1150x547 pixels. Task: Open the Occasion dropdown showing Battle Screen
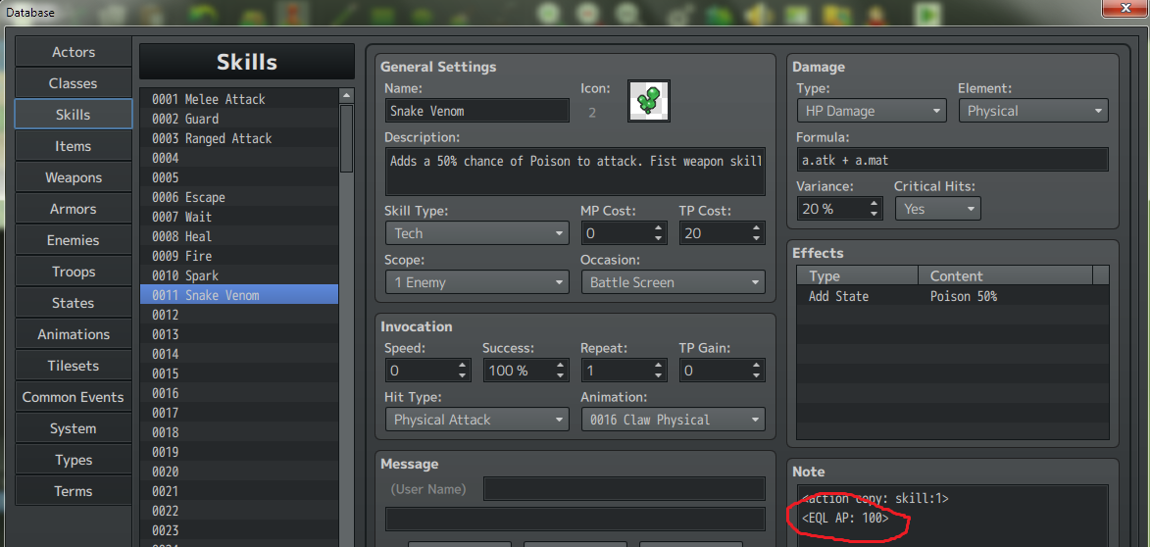coord(673,282)
